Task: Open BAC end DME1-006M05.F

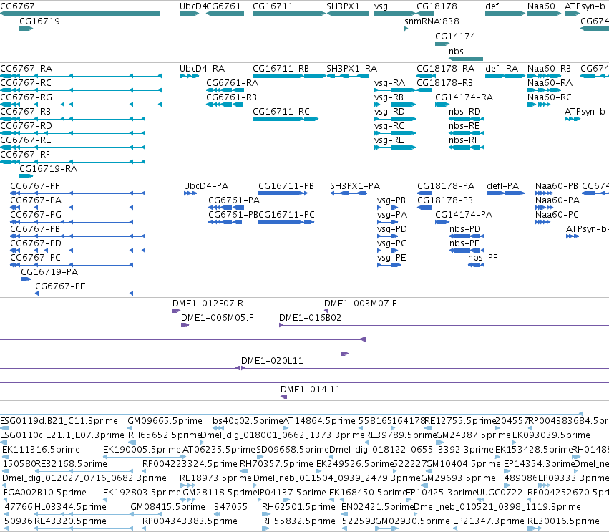Action: click(x=185, y=325)
